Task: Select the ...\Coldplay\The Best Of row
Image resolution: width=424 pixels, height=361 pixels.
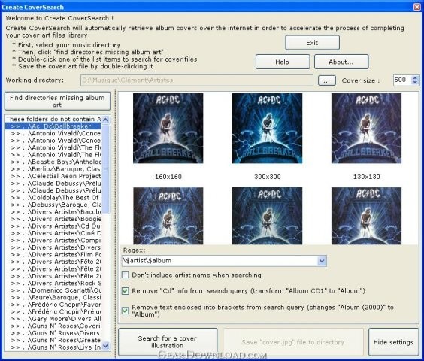Action: tap(53, 198)
